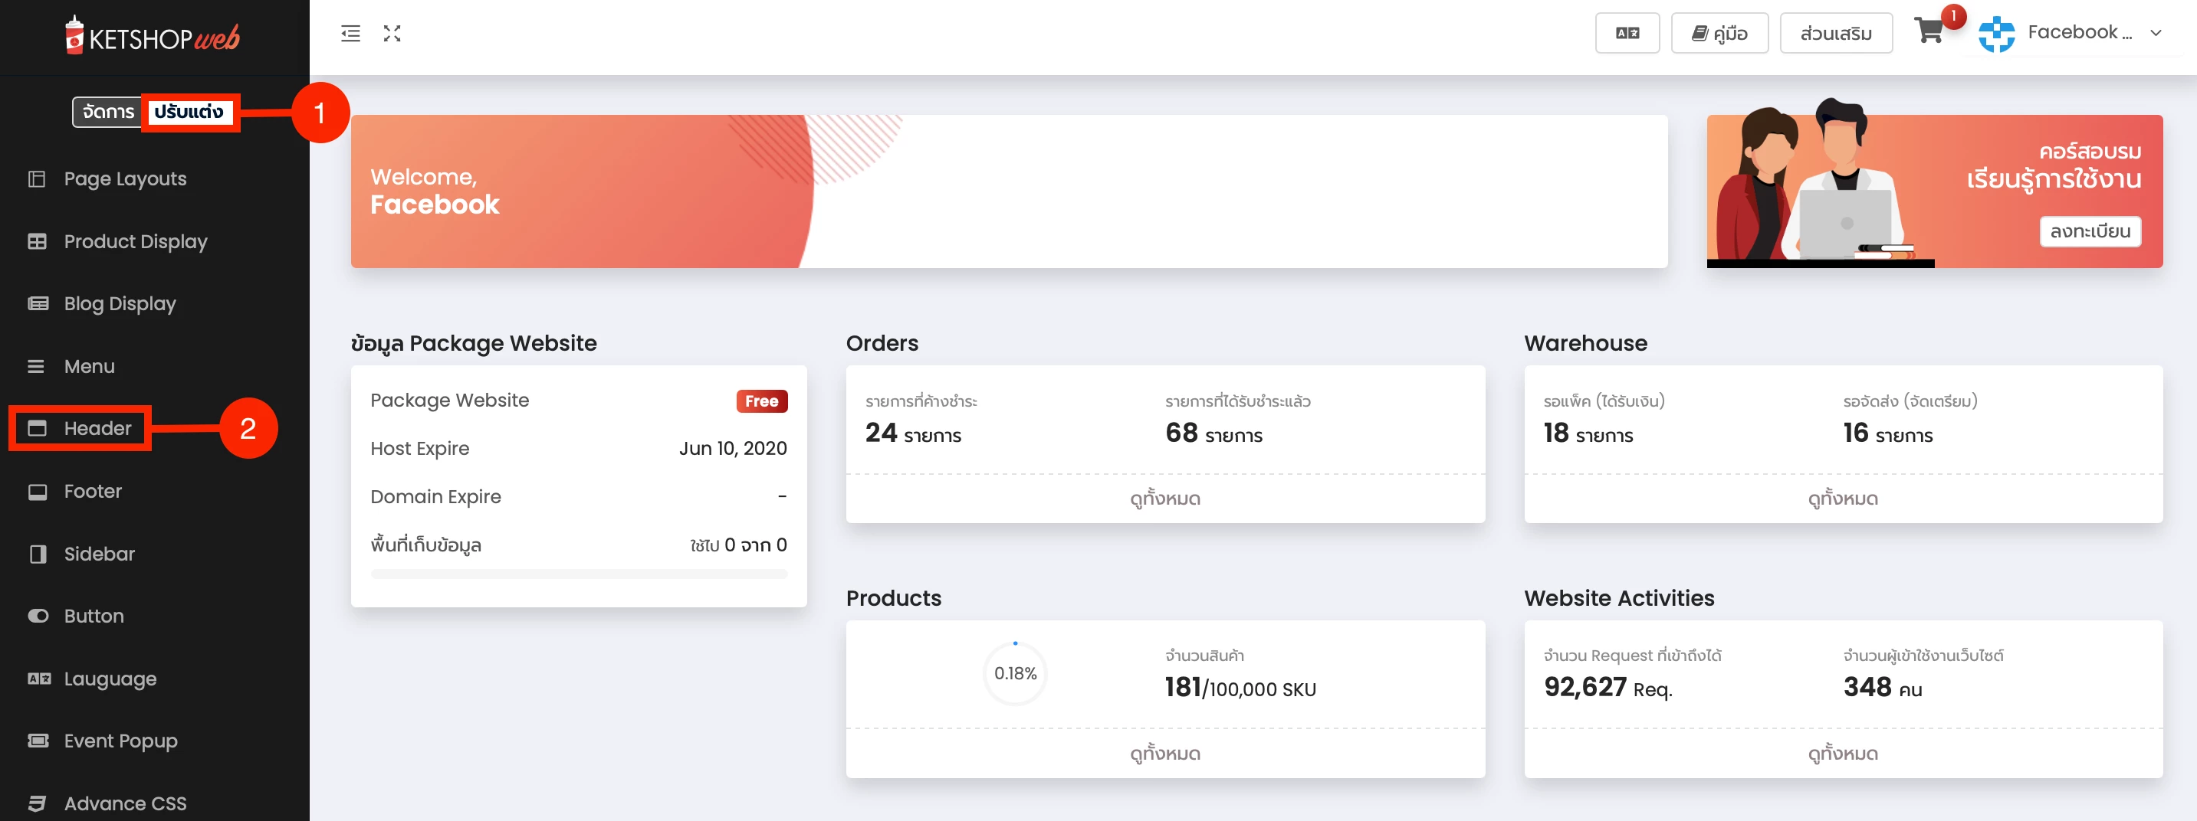This screenshot has height=821, width=2197.
Task: Click the Header icon in sidebar
Action: click(x=37, y=428)
